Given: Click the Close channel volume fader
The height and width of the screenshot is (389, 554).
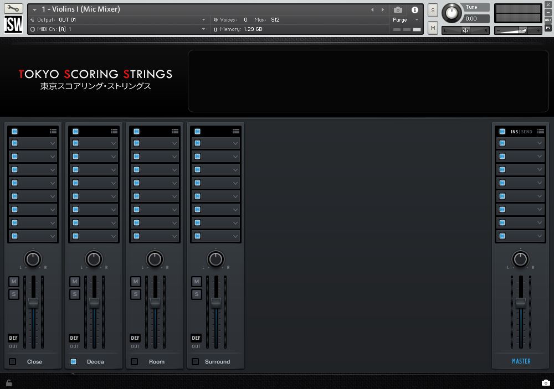Looking at the screenshot, I should [33, 302].
